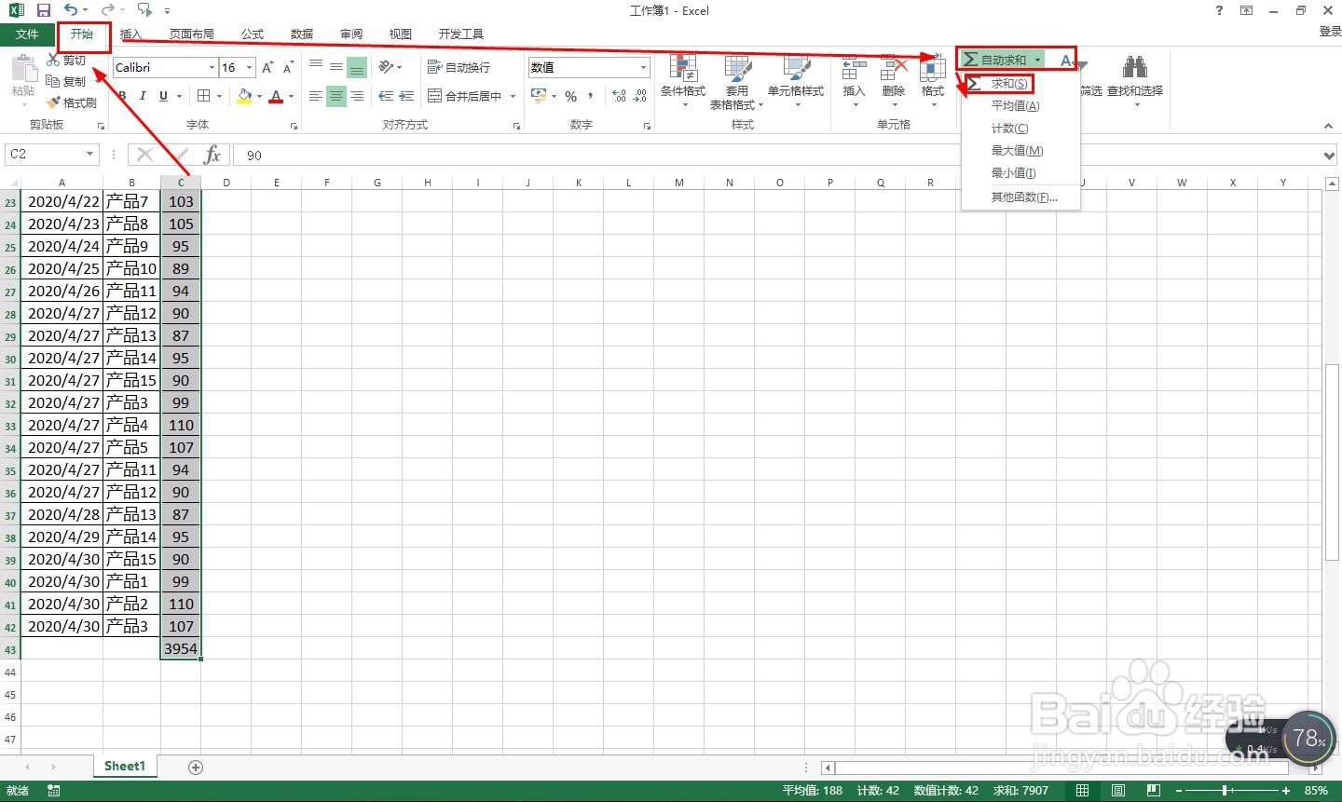Switch to the 插入 (Insert) tab
1342x802 pixels.
tap(131, 34)
